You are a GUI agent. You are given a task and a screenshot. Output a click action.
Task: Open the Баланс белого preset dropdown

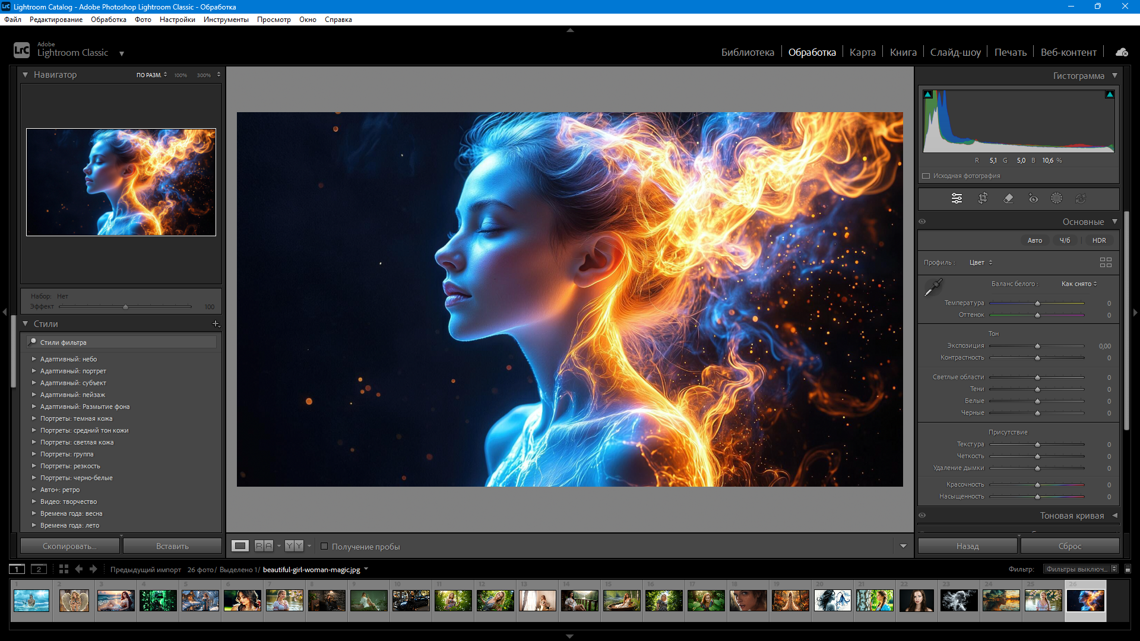(1079, 284)
